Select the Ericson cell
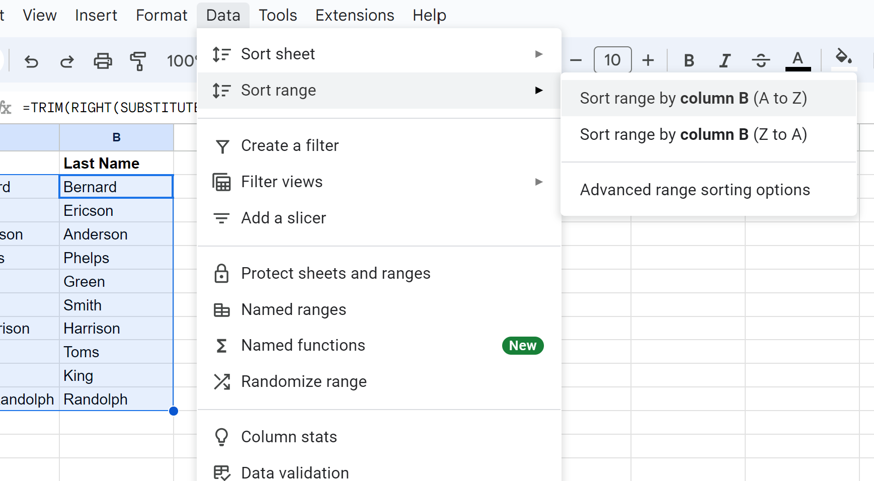The width and height of the screenshot is (874, 481). (117, 210)
